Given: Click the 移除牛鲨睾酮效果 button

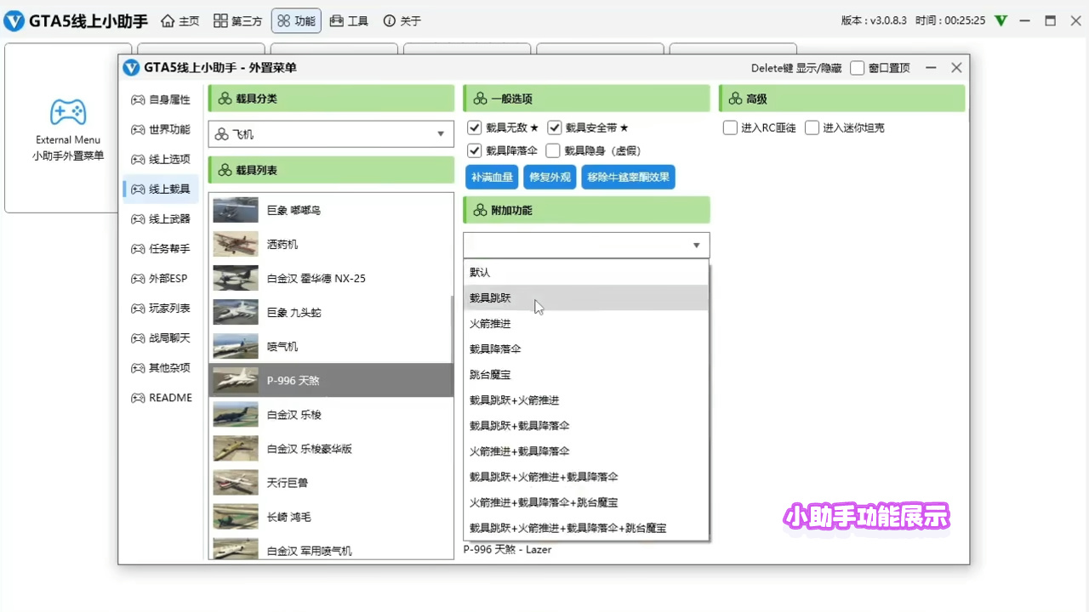Looking at the screenshot, I should (629, 177).
